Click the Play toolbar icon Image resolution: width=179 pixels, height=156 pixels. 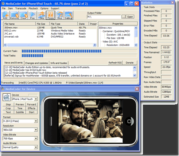32,15
